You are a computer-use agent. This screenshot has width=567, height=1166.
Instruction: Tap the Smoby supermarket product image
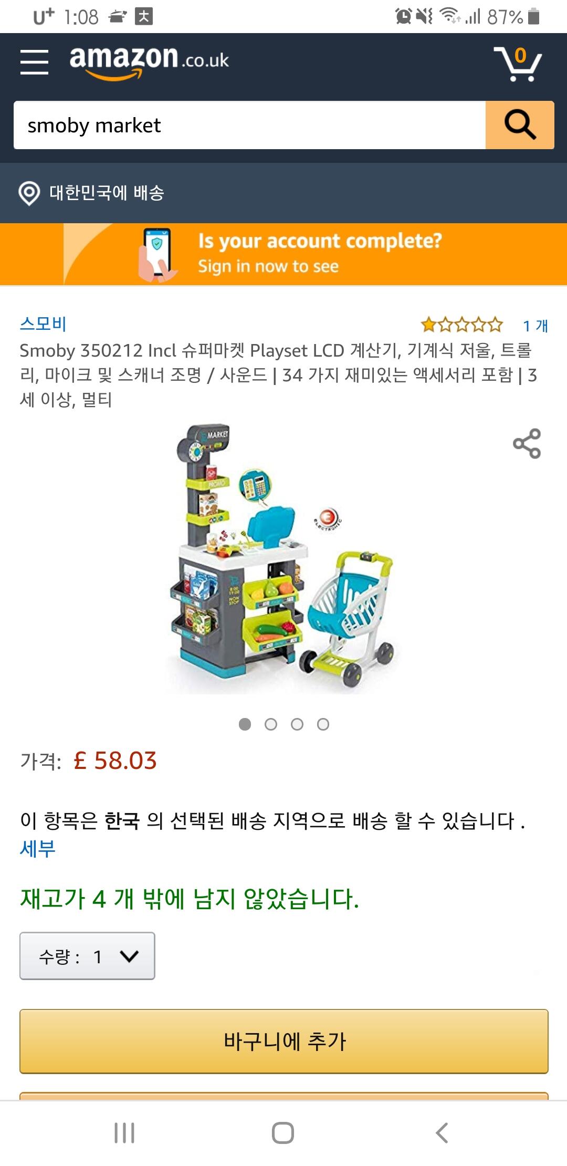click(x=283, y=559)
